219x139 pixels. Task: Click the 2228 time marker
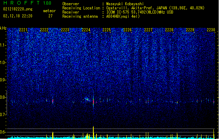[169, 30]
